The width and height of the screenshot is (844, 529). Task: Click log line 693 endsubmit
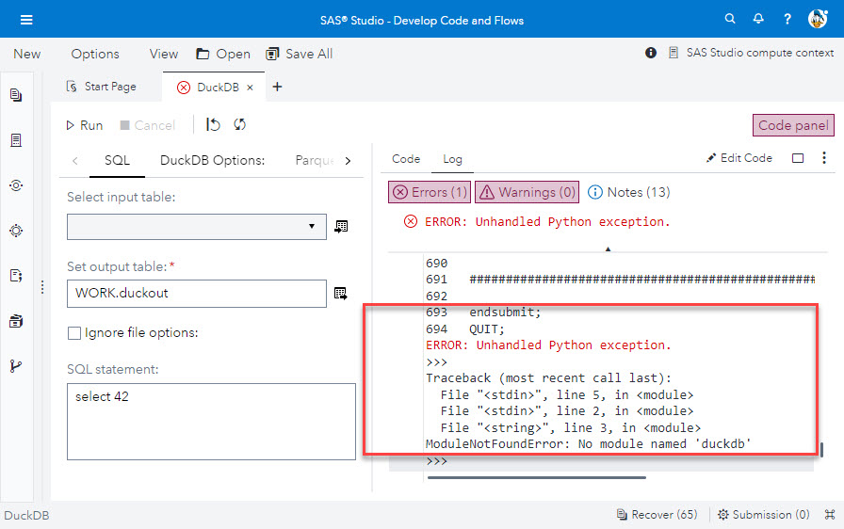[x=483, y=313]
